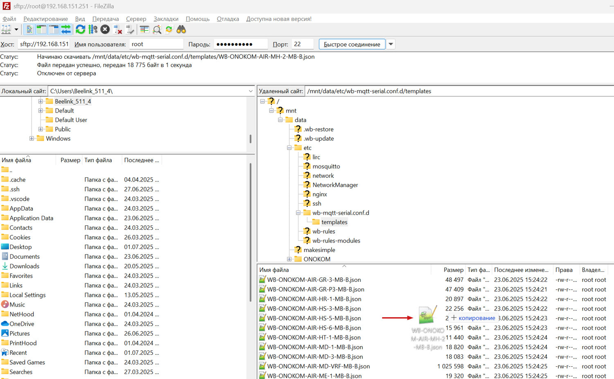The height and width of the screenshot is (379, 614).
Task: Click the Documents folder icon in local list
Action: (x=5, y=256)
